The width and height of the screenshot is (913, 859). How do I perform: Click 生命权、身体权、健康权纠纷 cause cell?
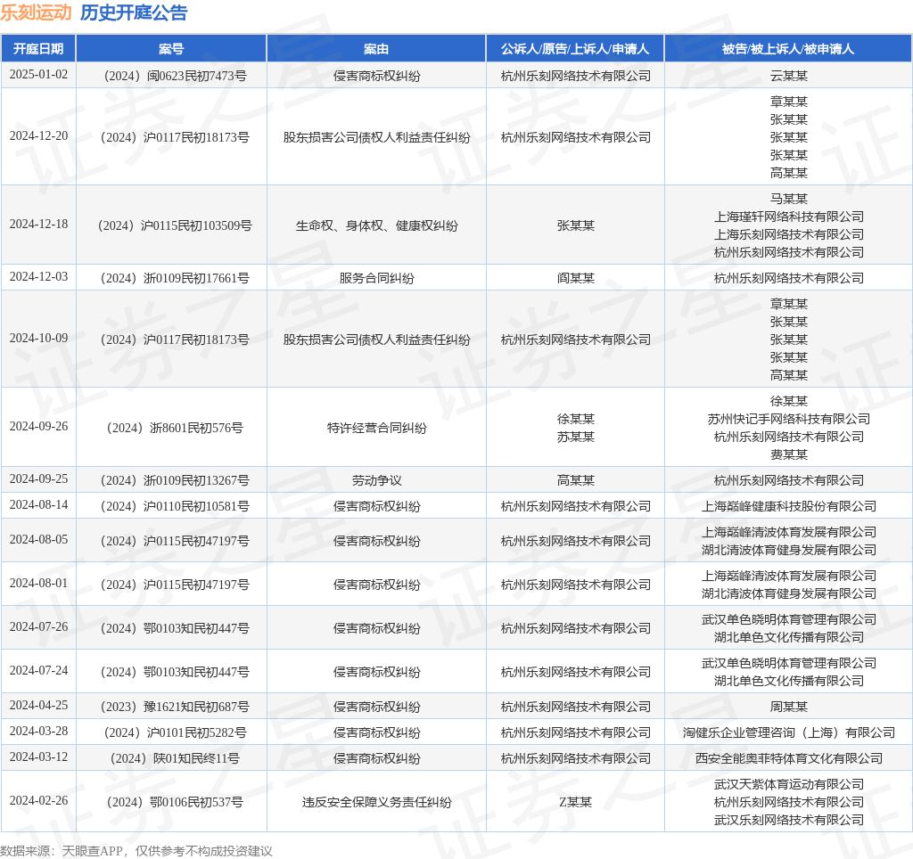[376, 225]
